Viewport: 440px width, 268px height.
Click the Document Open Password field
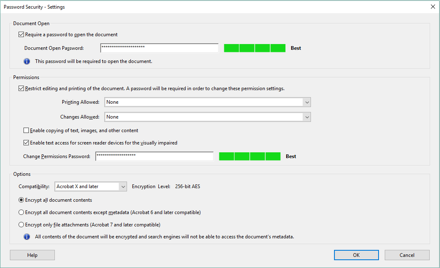pos(160,48)
